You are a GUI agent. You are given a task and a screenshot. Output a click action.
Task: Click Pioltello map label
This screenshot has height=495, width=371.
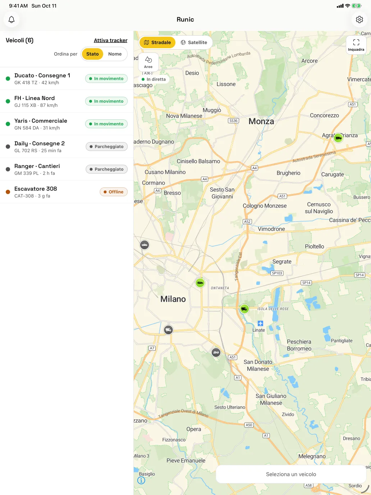tap(315, 246)
